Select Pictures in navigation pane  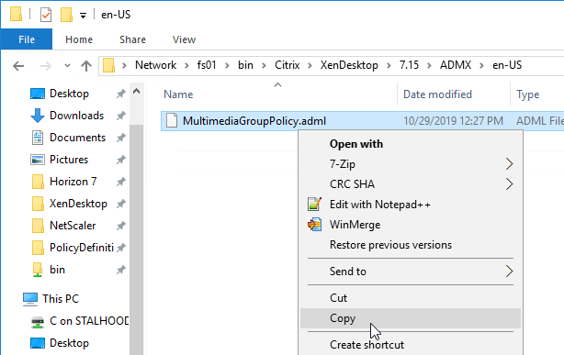tap(69, 160)
